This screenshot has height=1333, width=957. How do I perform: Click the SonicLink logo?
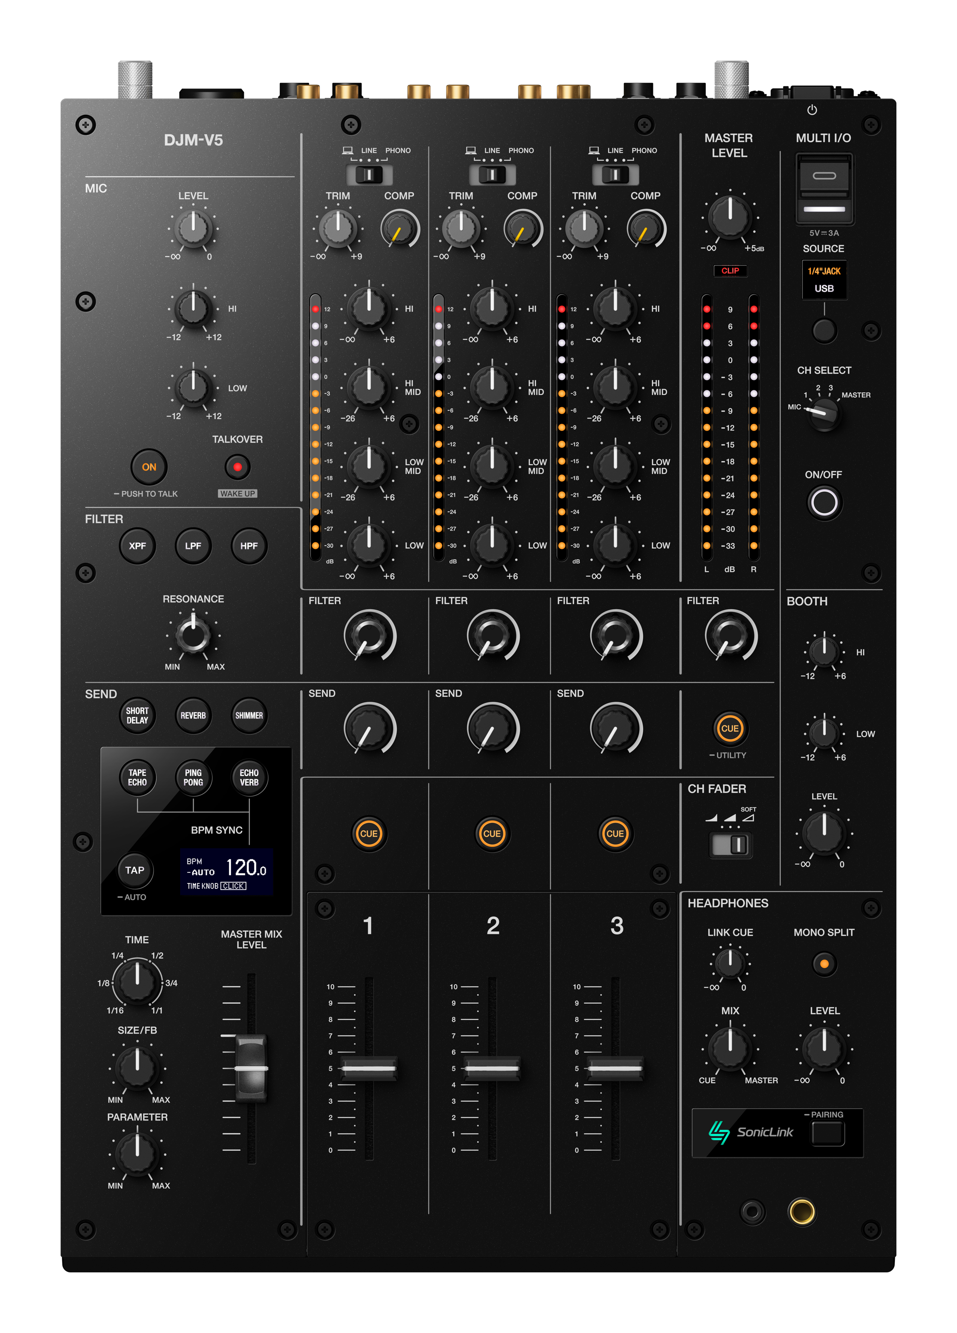point(750,1132)
